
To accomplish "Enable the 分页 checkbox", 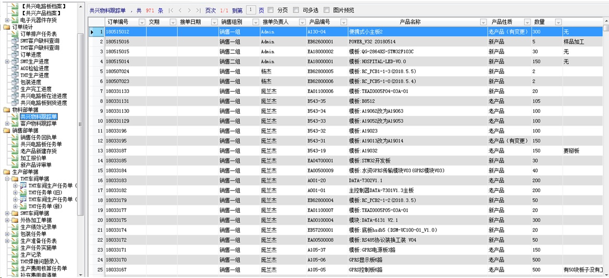I will tap(271, 10).
